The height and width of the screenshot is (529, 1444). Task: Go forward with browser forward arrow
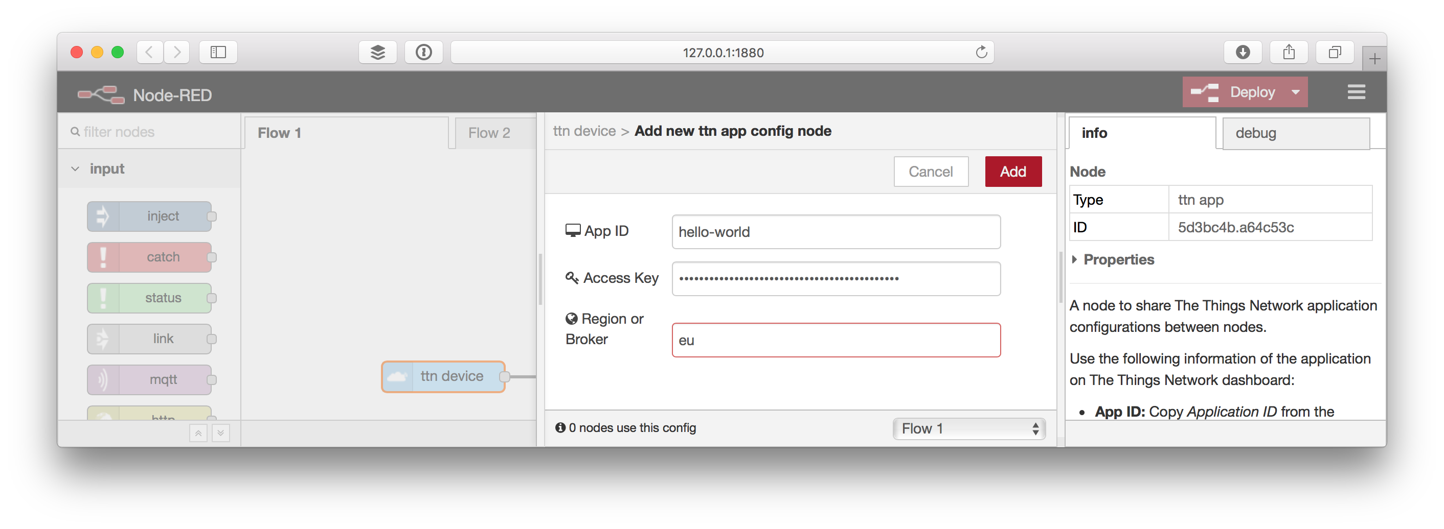176,52
